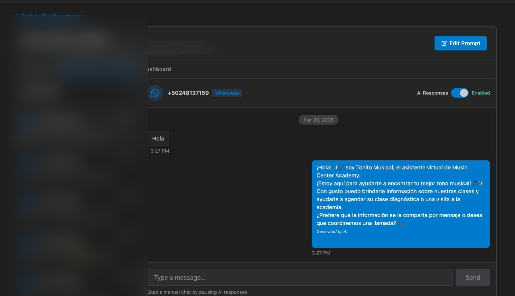
Task: Disable AI Responses using the toggle switch
Action: [x=459, y=93]
